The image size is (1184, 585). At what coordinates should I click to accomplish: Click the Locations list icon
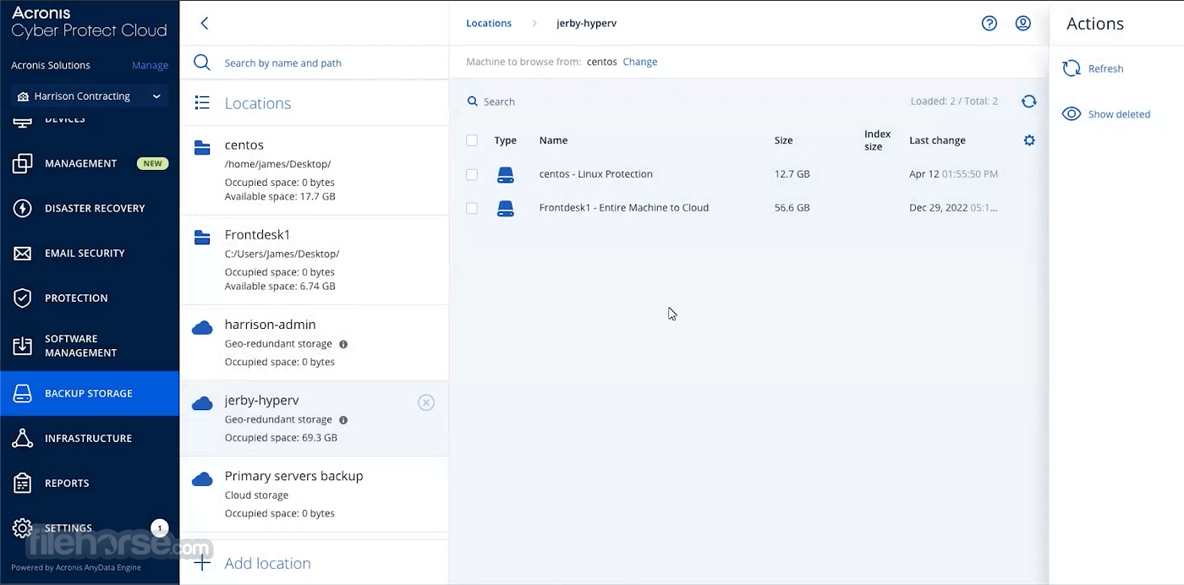(x=202, y=103)
